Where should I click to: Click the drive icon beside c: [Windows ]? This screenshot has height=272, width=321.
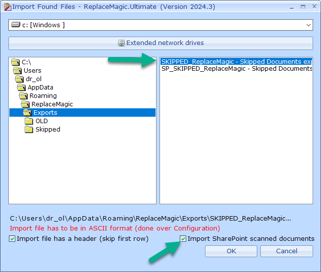(x=16, y=25)
